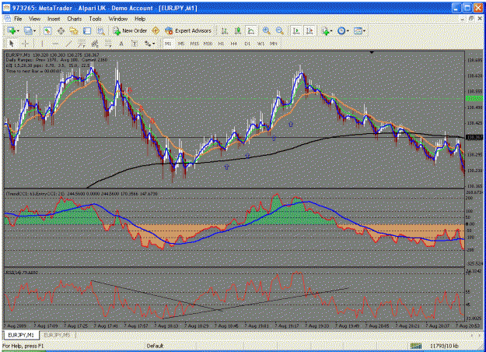Select the Crosshair tool
This screenshot has width=486, height=352.
(x=25, y=44)
